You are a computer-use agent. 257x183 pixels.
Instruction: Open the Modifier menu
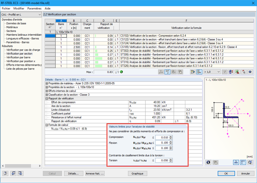19,8
